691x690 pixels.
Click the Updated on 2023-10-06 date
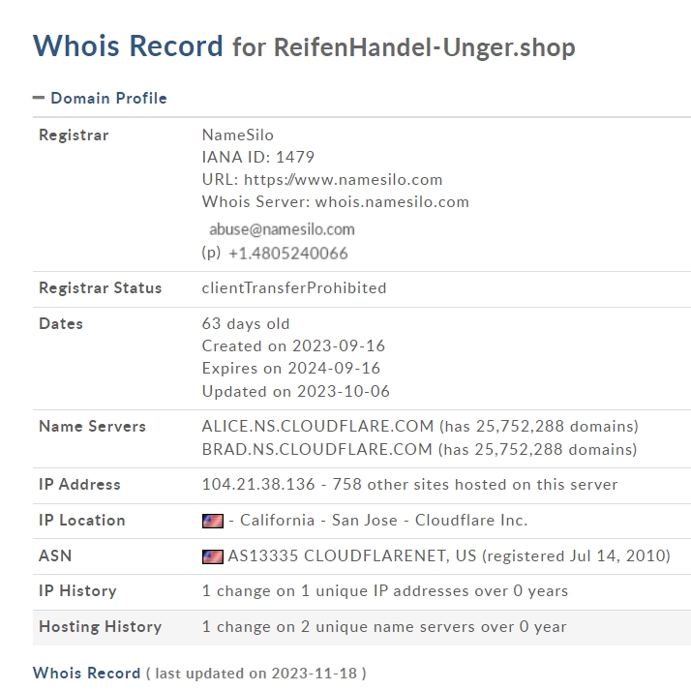pyautogui.click(x=296, y=391)
